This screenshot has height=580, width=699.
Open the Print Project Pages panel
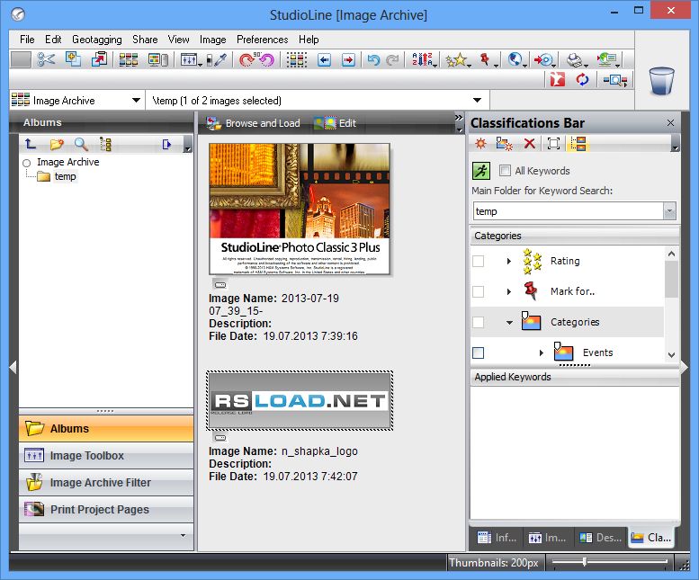point(106,510)
